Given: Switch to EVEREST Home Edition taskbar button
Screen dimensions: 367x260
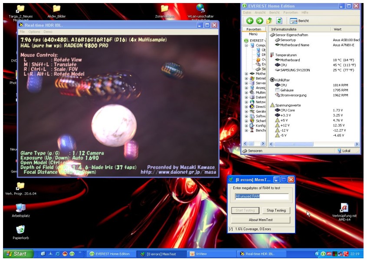Looking at the screenshot, I should click(x=112, y=254).
